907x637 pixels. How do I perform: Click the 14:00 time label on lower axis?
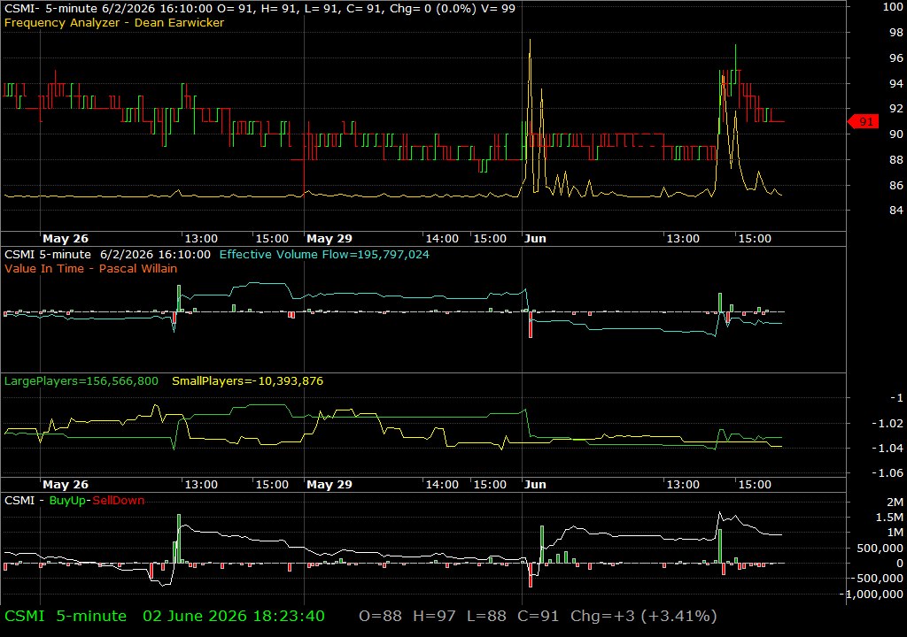(443, 485)
